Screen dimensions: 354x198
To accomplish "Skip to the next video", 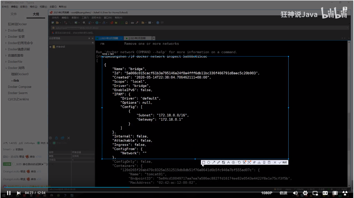I will (x=18, y=193).
